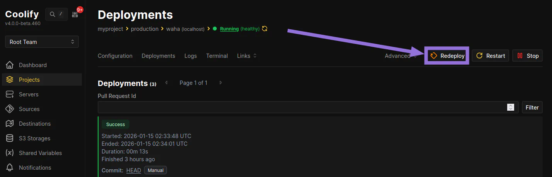Click the S3 Storages database icon

(x=10, y=138)
